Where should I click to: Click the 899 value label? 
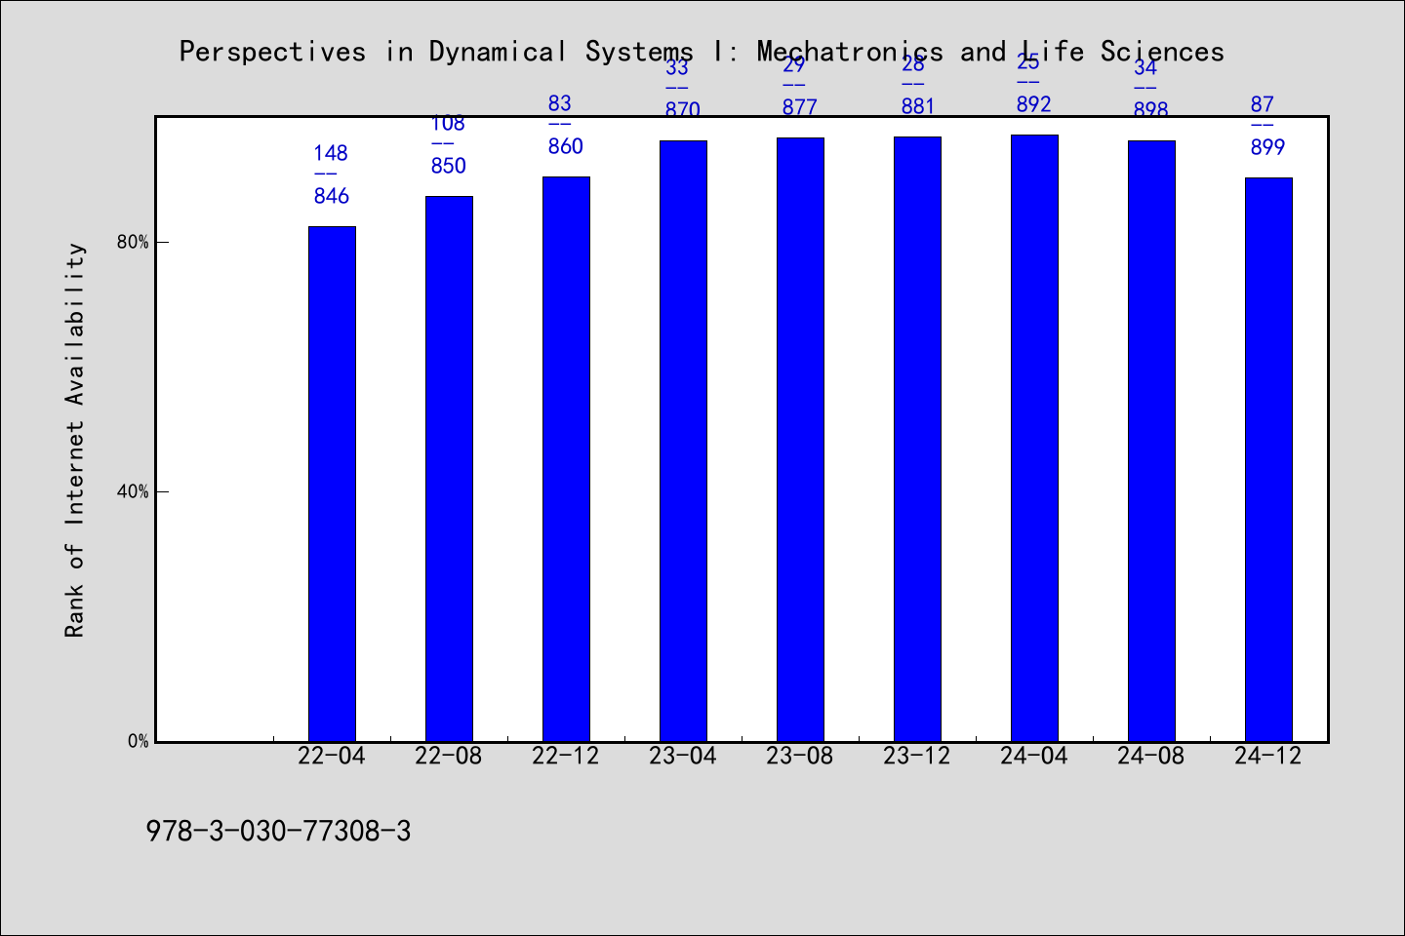[1268, 147]
